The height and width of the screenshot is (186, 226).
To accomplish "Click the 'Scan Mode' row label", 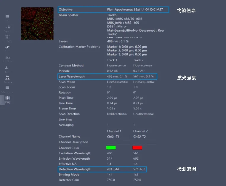I will [67, 82].
